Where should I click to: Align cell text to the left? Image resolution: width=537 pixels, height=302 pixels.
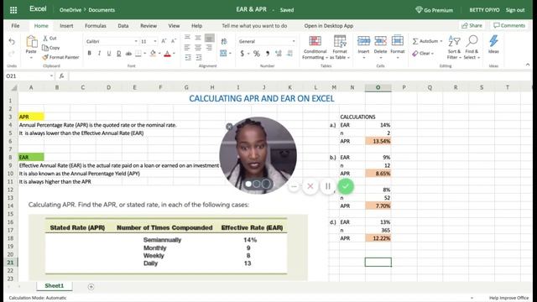[187, 48]
